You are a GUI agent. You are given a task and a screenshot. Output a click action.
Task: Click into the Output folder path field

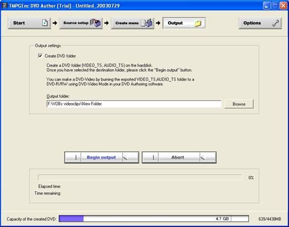point(134,104)
